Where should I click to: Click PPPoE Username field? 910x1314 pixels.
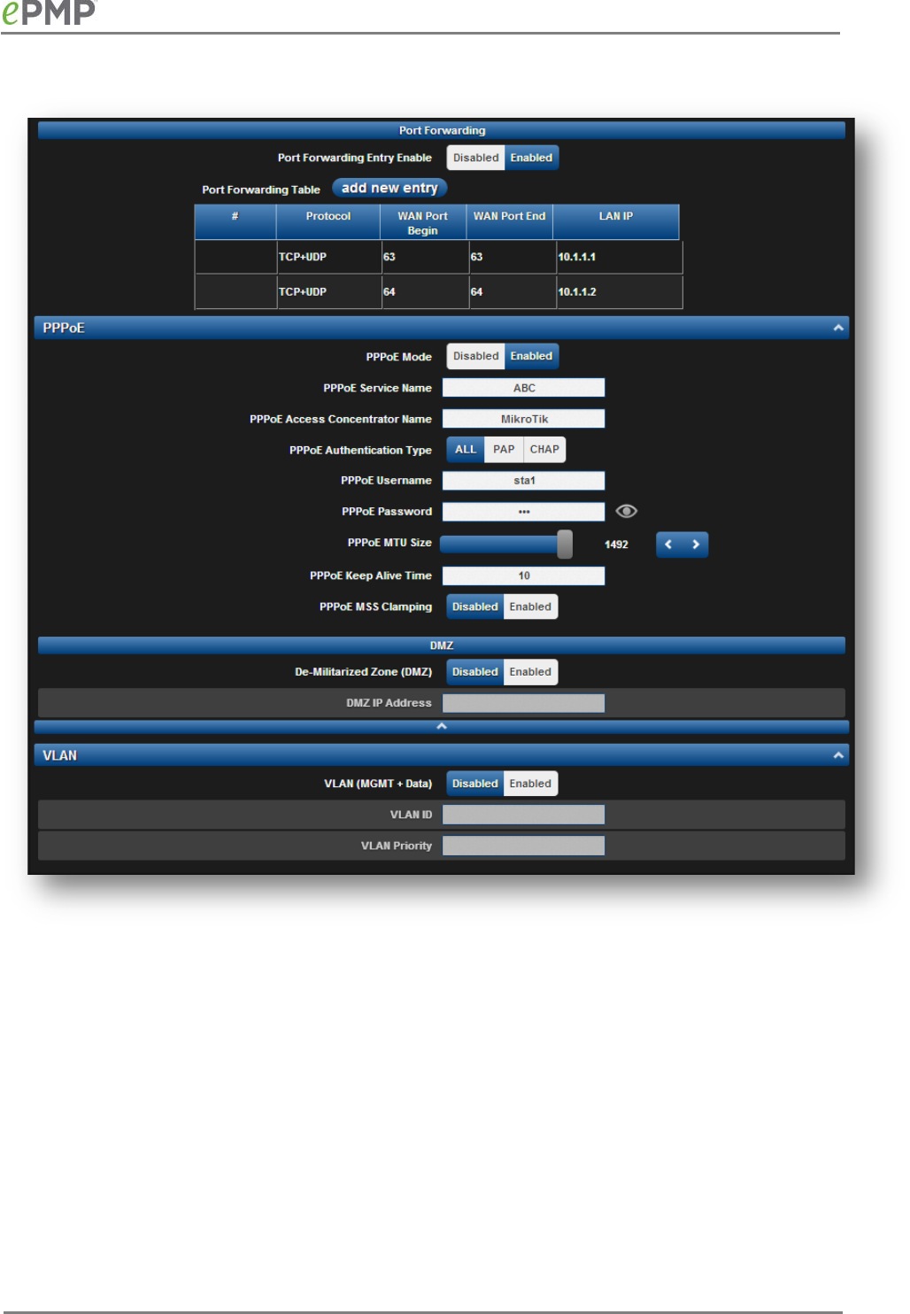click(x=523, y=481)
